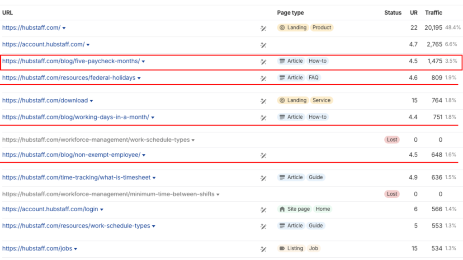Expand dropdown arrow next to account.hubstaff.com/ URL
The image size is (463, 260).
(x=88, y=45)
